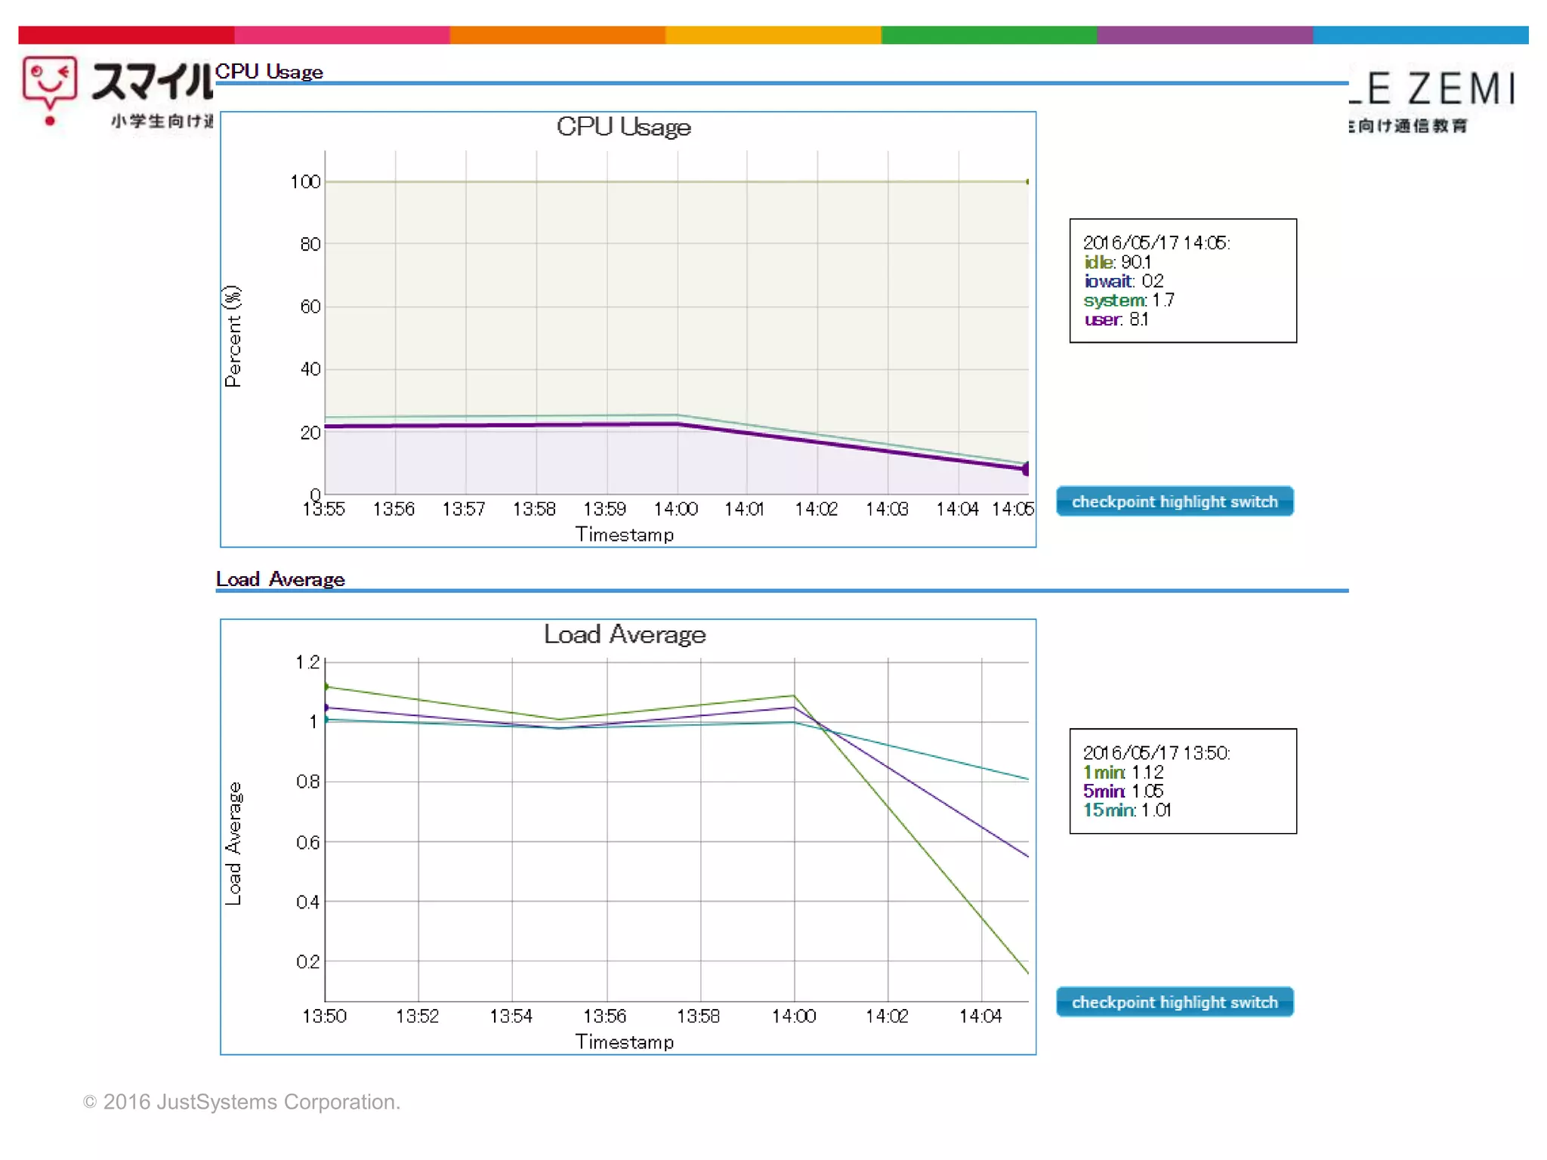This screenshot has width=1547, height=1160.
Task: Click the idle line endpoint at 100 percent
Action: (1027, 182)
